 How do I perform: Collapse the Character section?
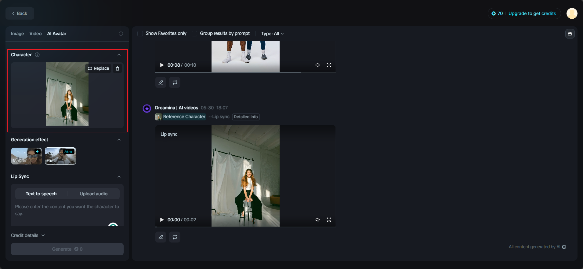tap(119, 55)
